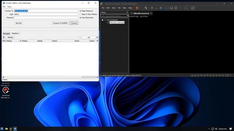
Task: Click the Password field in WinBox
Action: click(46, 17)
